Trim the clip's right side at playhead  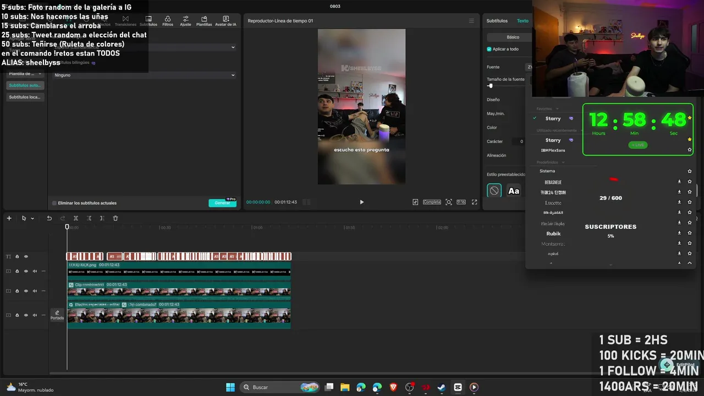point(102,218)
